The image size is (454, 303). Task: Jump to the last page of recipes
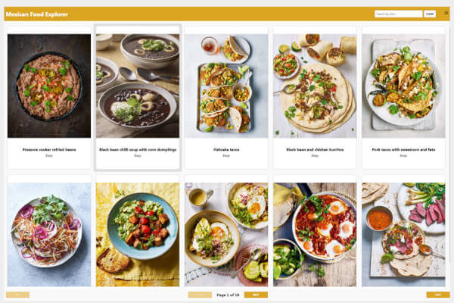[438, 295]
